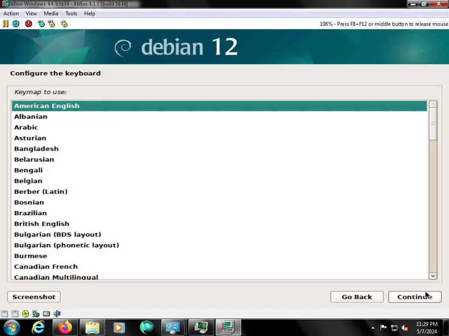
Task: Click the keymap list scrollbar thumb
Action: click(433, 124)
